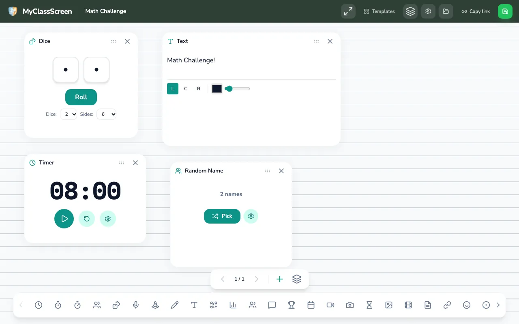Start the timer with the play button
Image resolution: width=519 pixels, height=324 pixels.
[64, 219]
